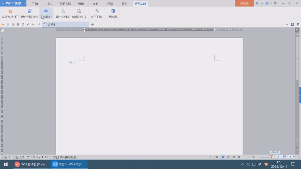Viewport: 301px width, 169px height.
Task: Switch to the 插入 ribbon tab
Action: point(49,4)
